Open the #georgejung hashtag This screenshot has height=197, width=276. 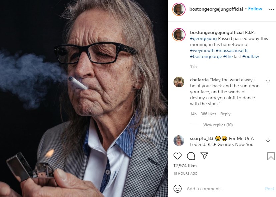coord(203,39)
